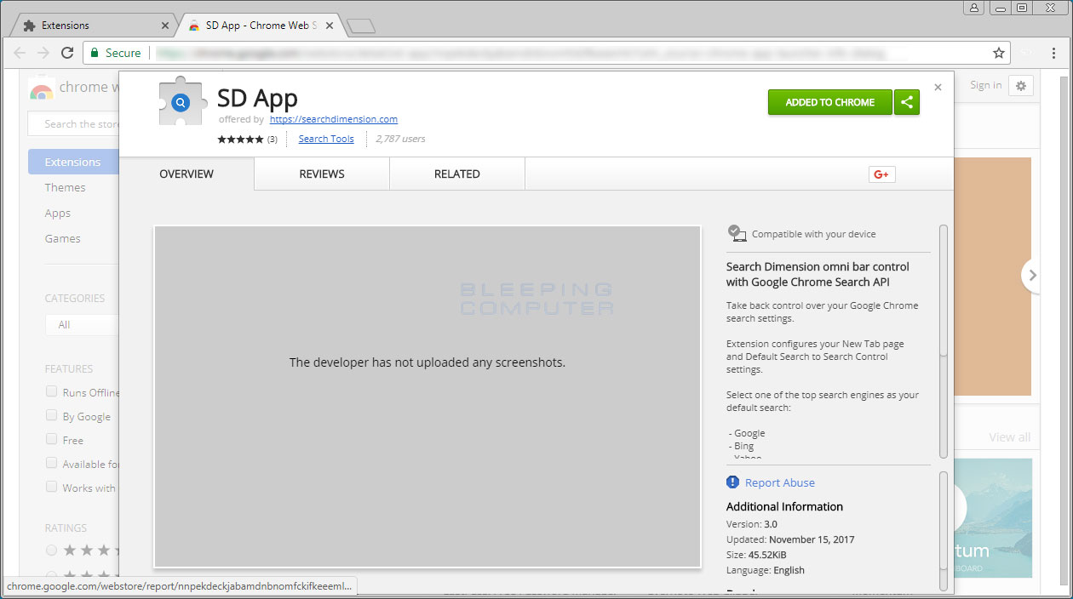Click the Report Abuse link

(x=780, y=483)
